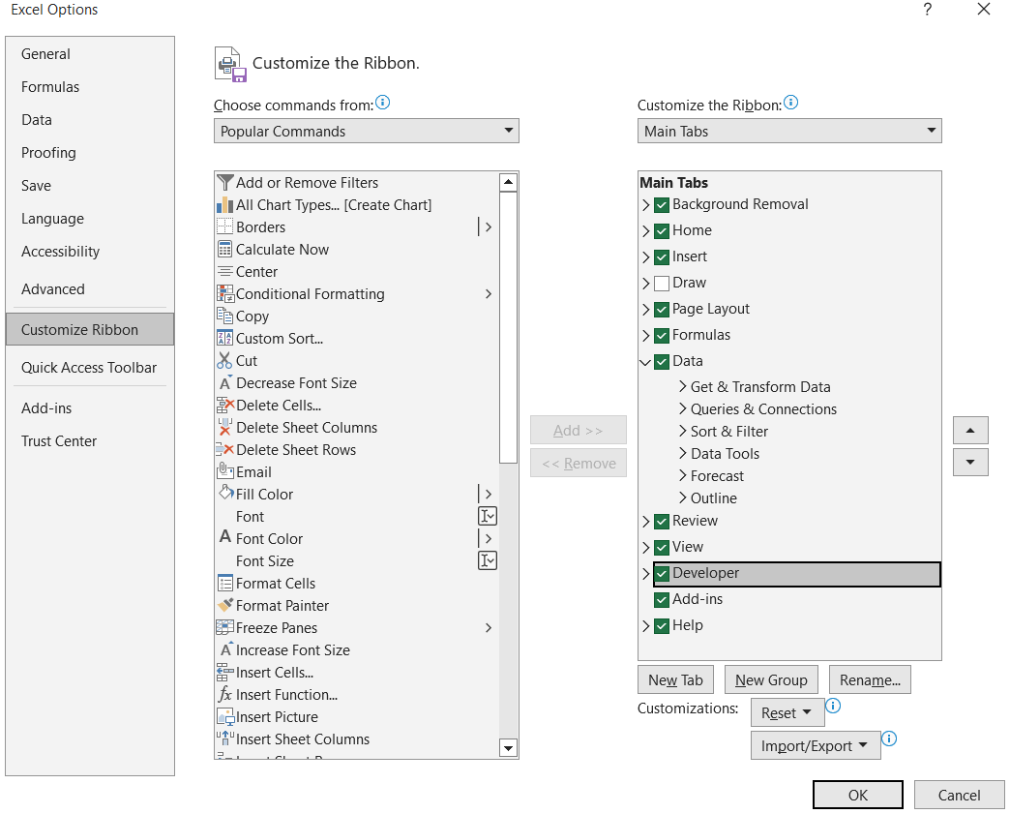Expand the Get & Transform Data group

(x=683, y=387)
